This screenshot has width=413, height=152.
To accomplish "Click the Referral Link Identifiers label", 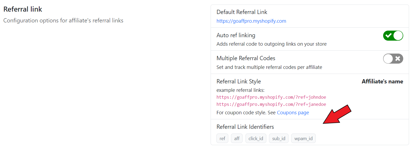I will click(245, 127).
